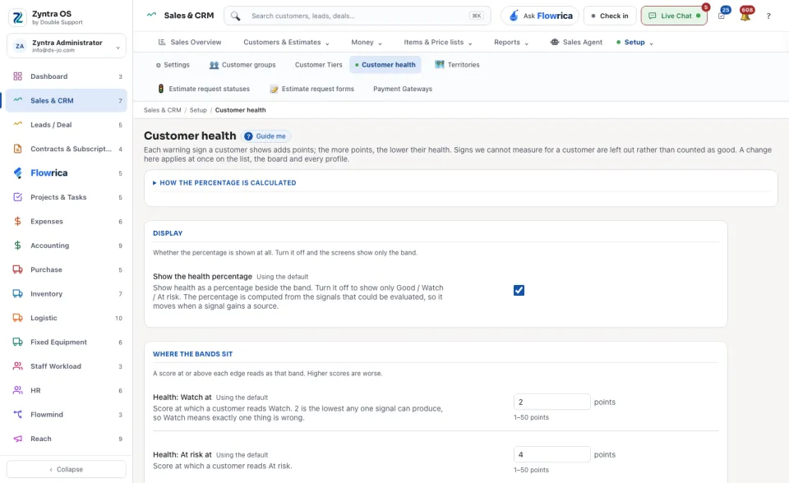This screenshot has height=483, width=789.
Task: Open Purchase using its truck icon
Action: pyautogui.click(x=17, y=269)
